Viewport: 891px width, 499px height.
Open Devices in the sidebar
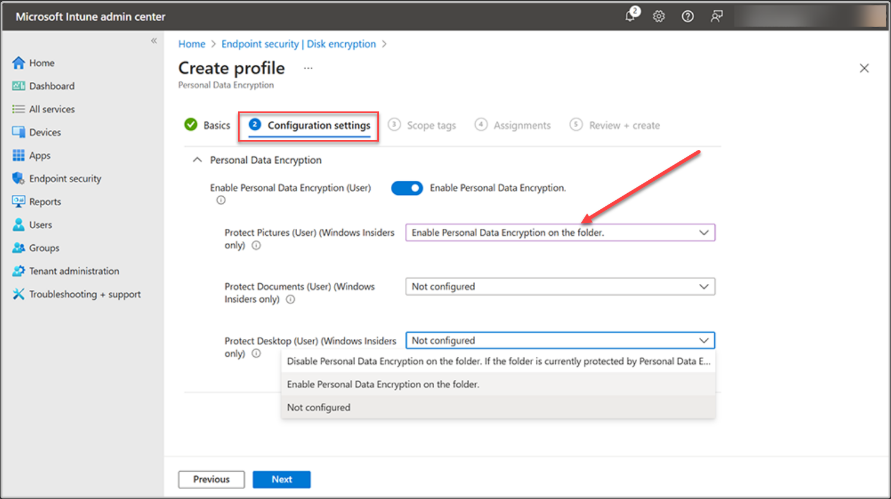45,132
